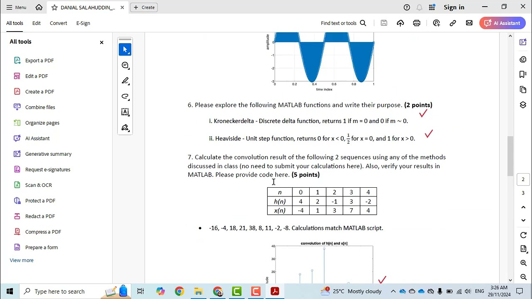The height and width of the screenshot is (299, 532).
Task: Click the share with others icon
Action: click(x=436, y=23)
